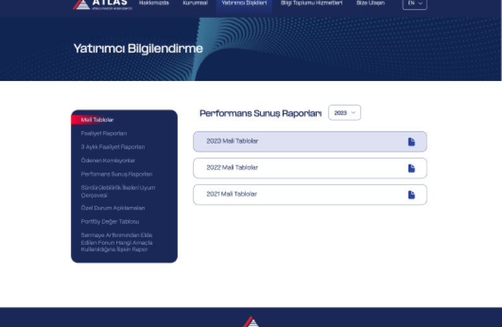This screenshot has height=327, width=502.
Task: Click the document icon for 2021 Mali Tablolar
Action: point(411,195)
